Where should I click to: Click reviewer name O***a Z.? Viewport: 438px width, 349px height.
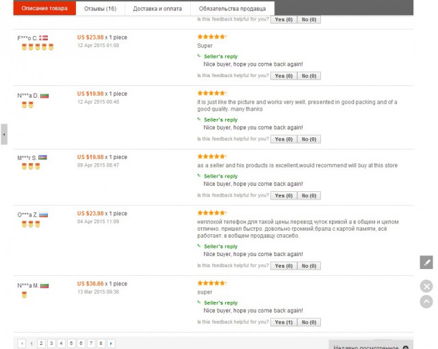tap(27, 215)
